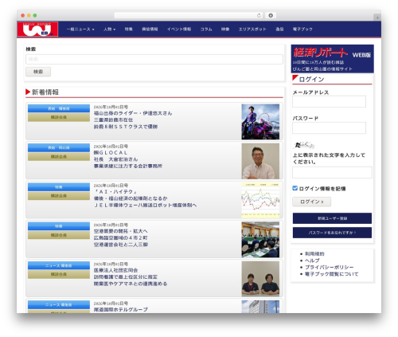
Task: Click the パスワード input field
Action: pos(329,127)
